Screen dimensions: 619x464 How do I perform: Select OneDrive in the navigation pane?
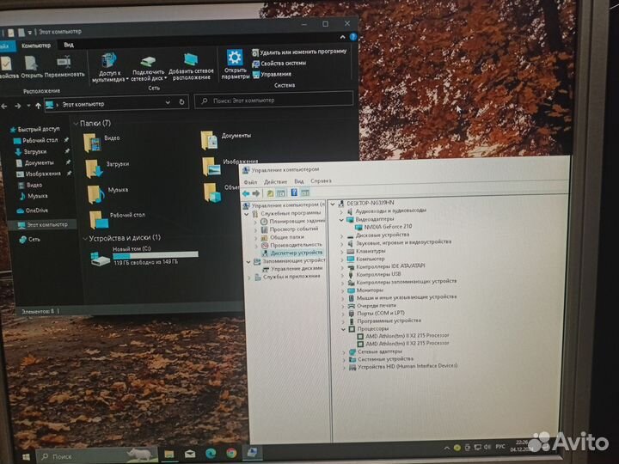click(x=36, y=211)
